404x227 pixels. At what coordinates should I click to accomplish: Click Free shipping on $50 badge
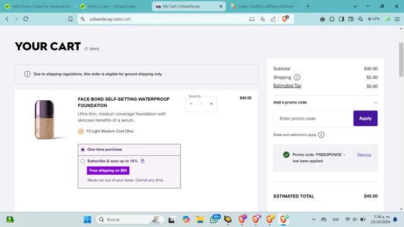[108, 170]
